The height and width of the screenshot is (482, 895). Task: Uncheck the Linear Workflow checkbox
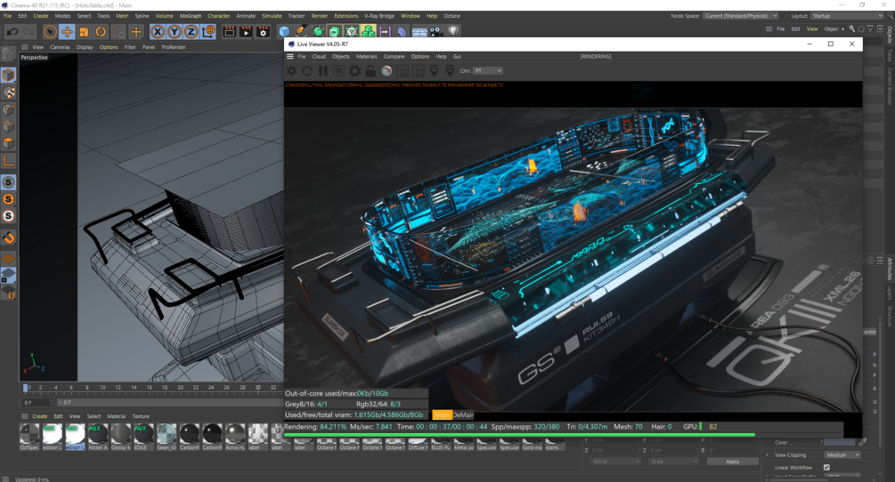point(826,467)
